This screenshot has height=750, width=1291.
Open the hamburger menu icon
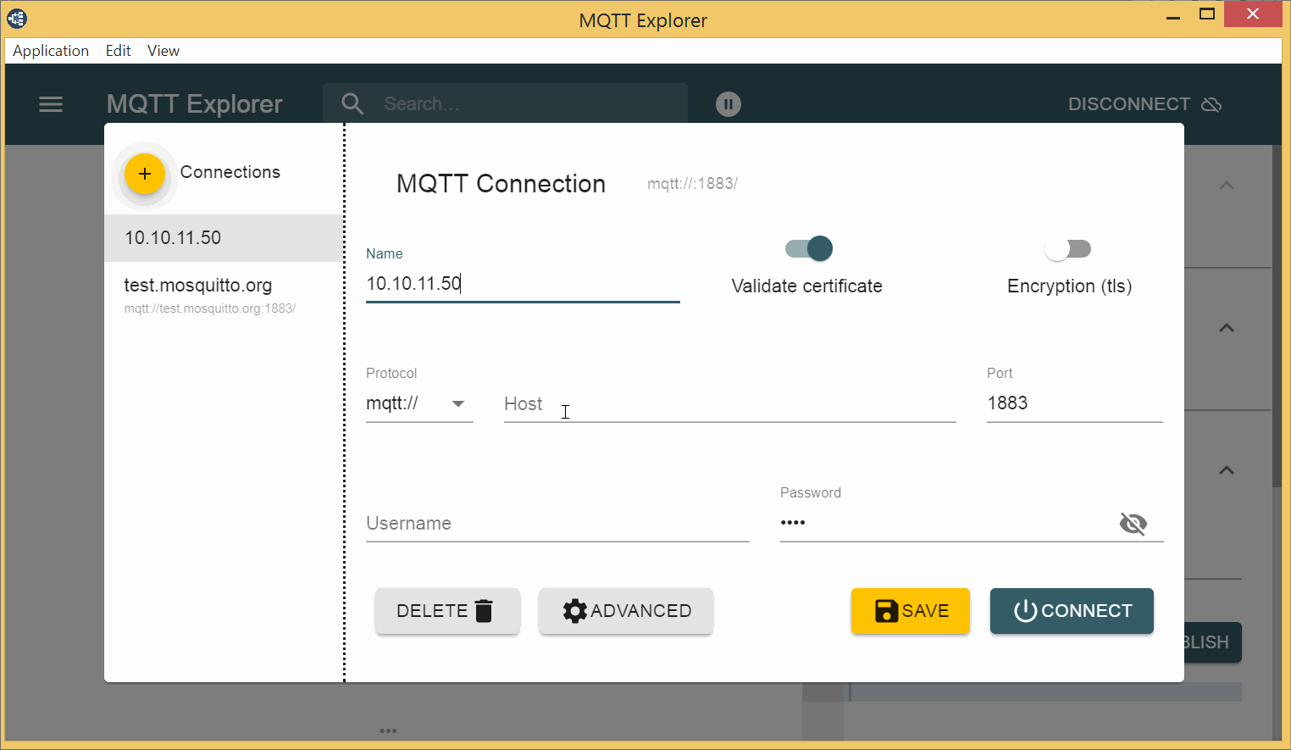point(51,104)
